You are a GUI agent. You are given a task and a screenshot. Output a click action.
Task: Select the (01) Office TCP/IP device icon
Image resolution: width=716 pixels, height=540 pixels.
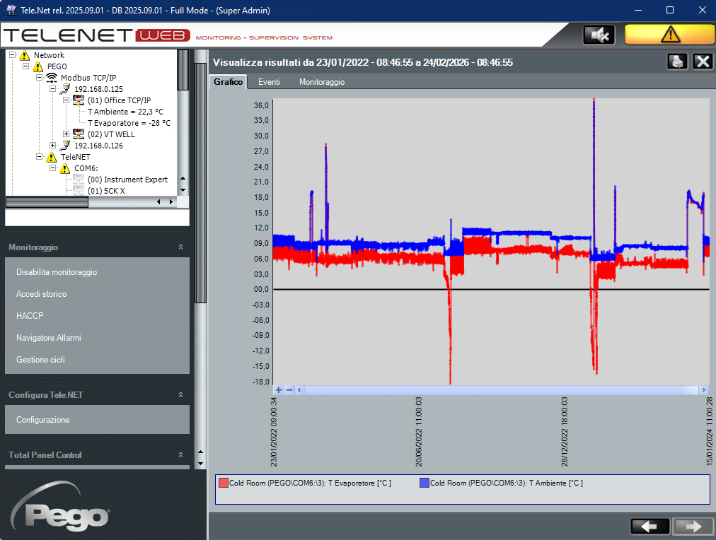pos(79,100)
